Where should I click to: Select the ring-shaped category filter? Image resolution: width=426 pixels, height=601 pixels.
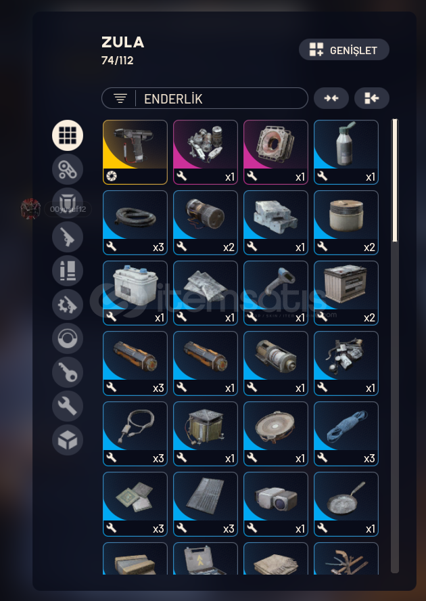[x=68, y=338]
